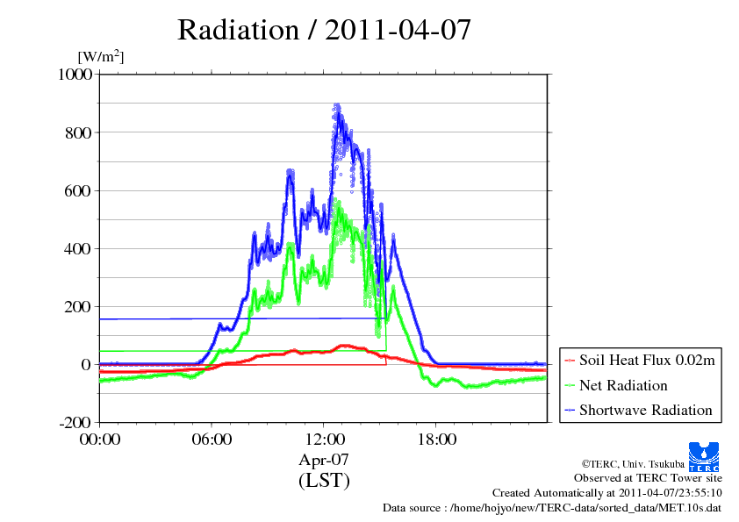Click the red Soil Heat Flux legend marker

tap(570, 361)
